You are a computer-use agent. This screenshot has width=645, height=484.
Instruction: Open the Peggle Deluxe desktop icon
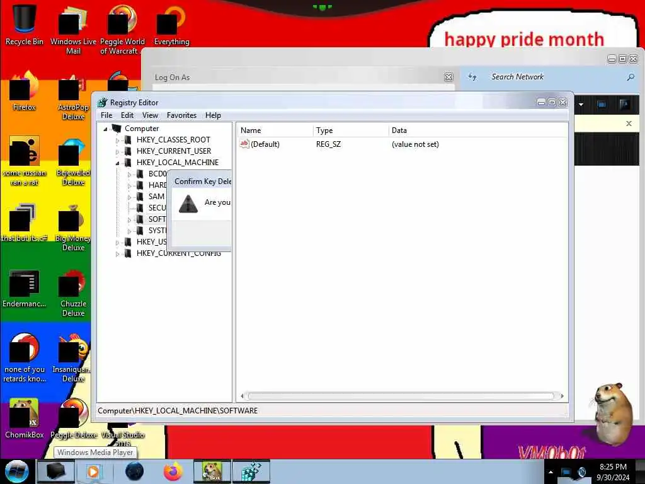tap(73, 418)
